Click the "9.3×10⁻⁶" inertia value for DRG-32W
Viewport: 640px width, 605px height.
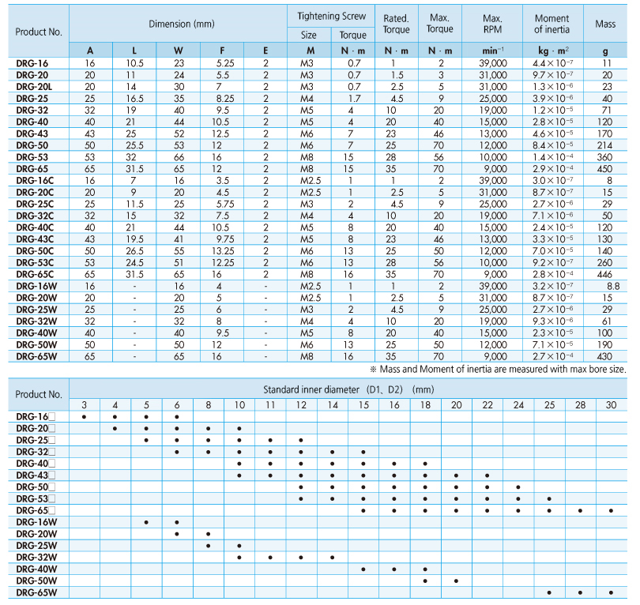tap(553, 321)
